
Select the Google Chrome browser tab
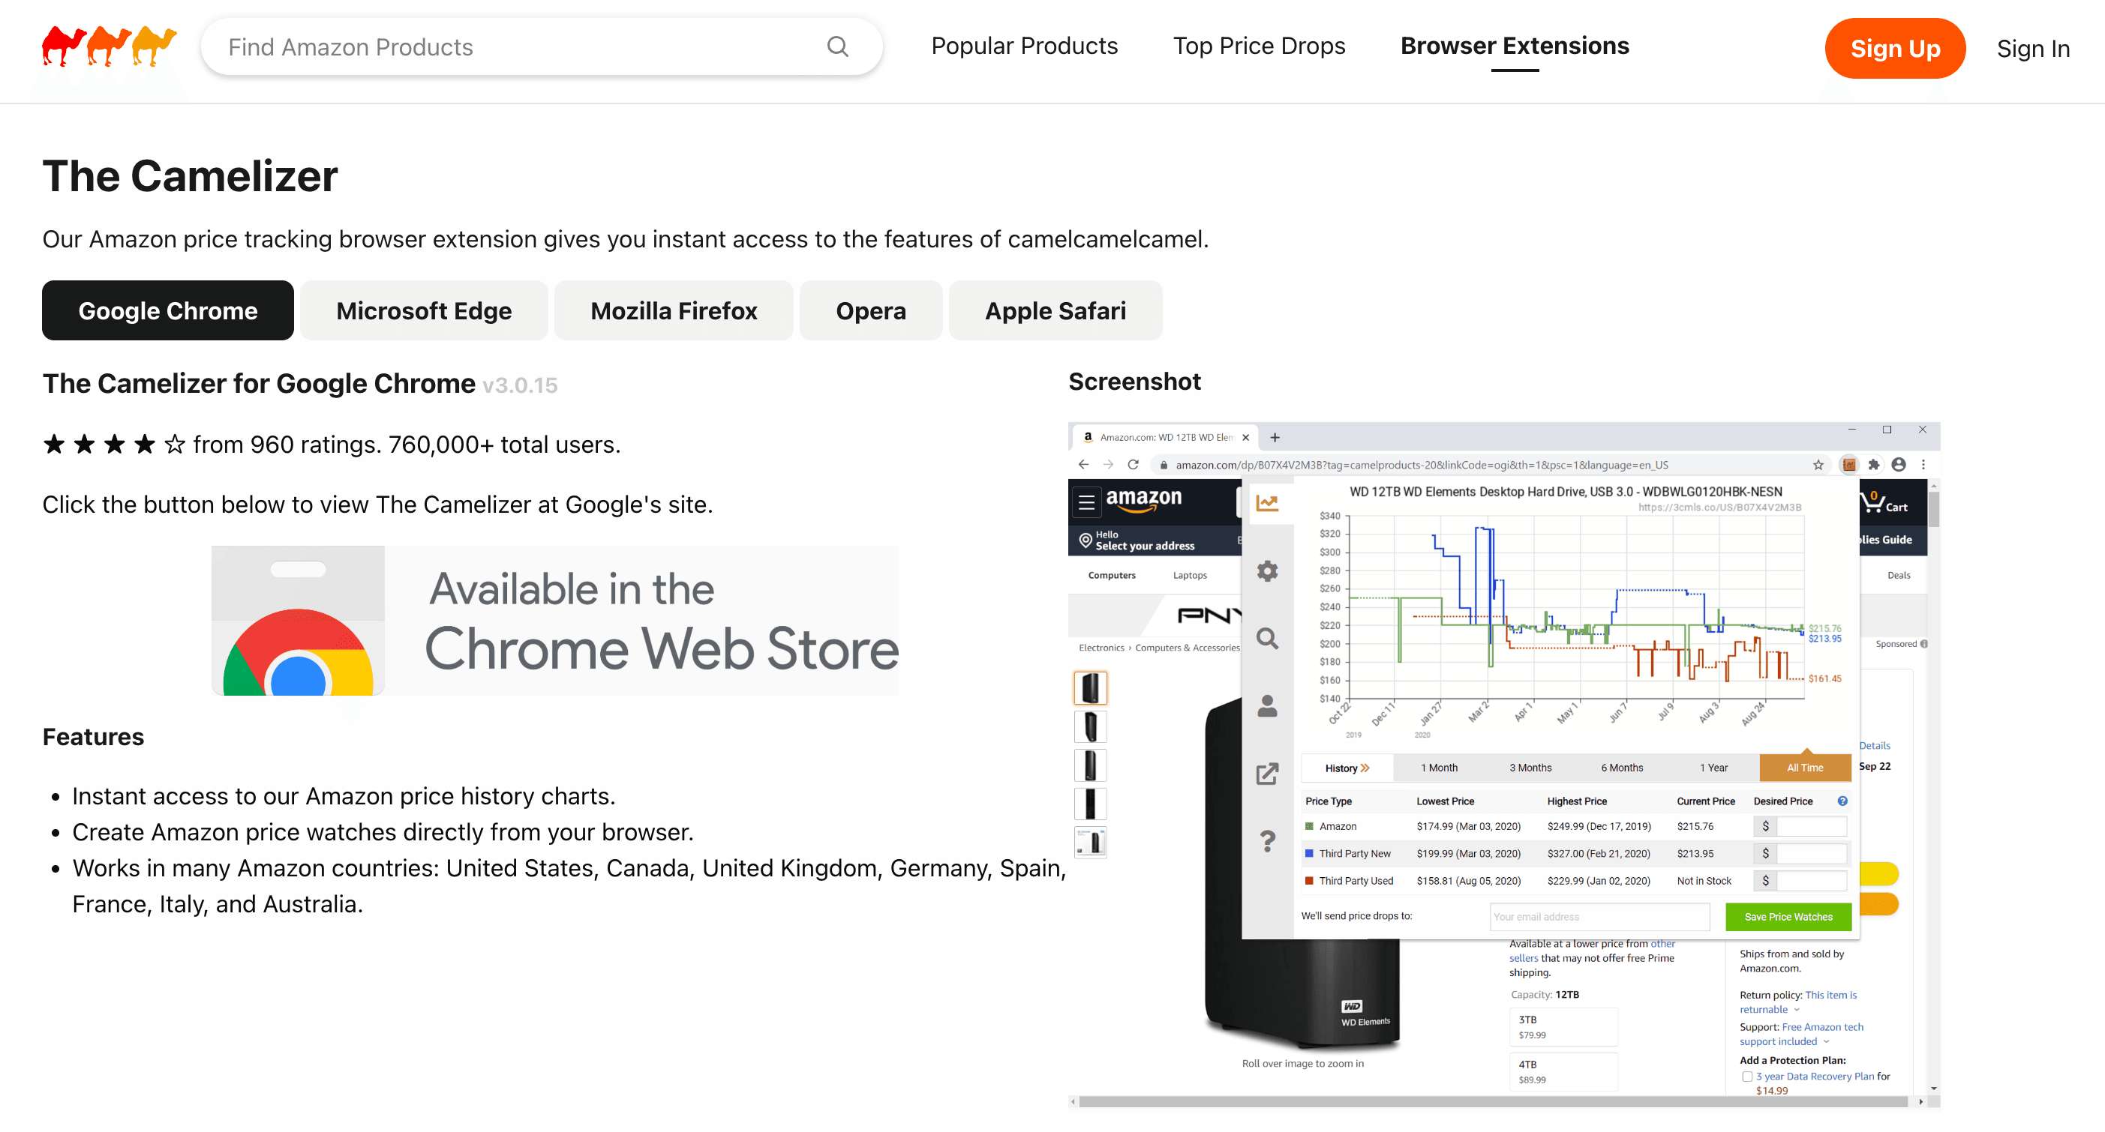(x=167, y=310)
